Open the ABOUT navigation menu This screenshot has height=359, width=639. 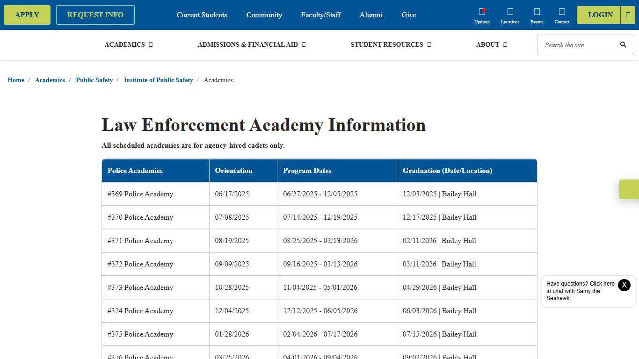tap(491, 44)
